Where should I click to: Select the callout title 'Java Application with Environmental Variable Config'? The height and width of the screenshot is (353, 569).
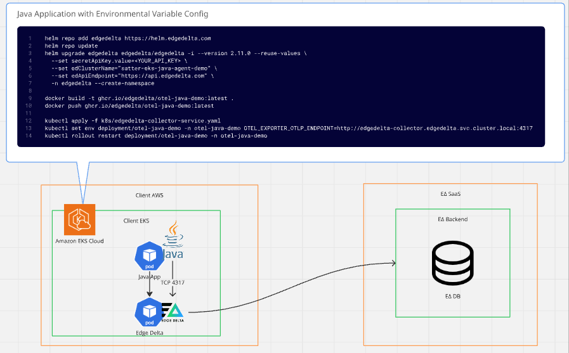point(112,14)
